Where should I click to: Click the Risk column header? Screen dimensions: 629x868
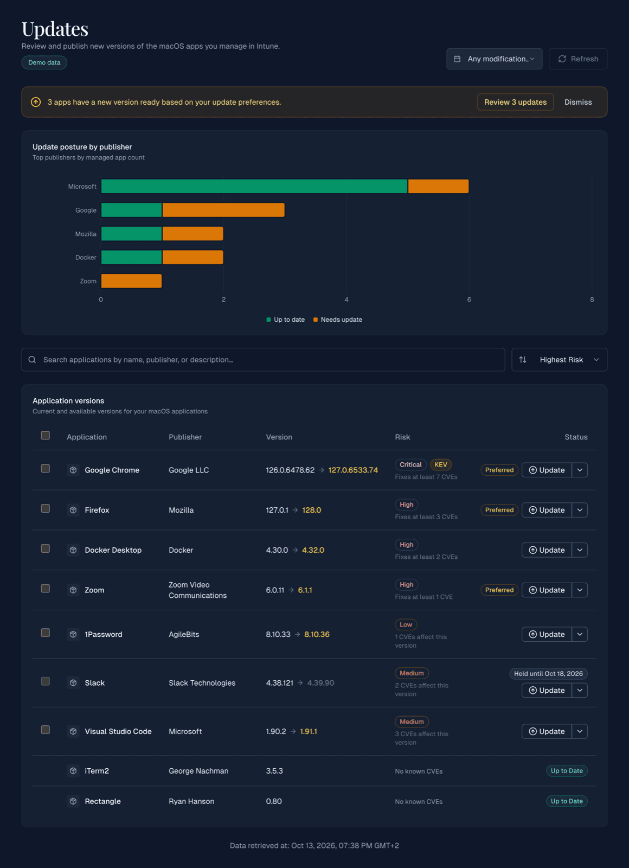pos(402,437)
